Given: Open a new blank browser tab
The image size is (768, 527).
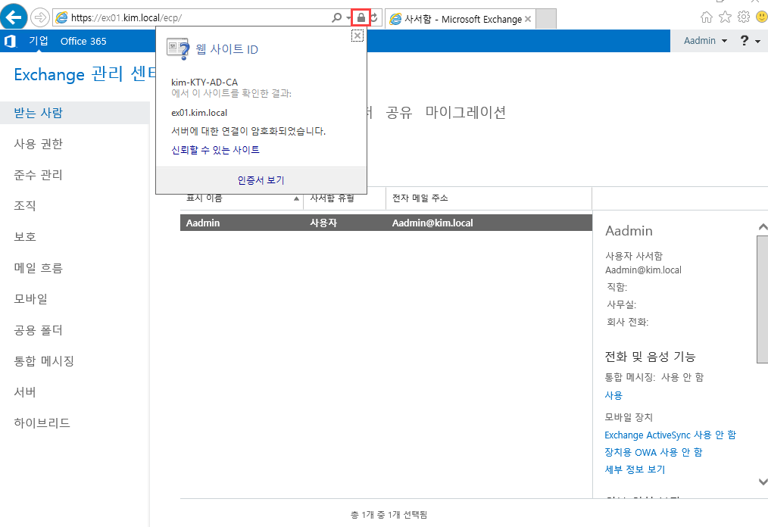Looking at the screenshot, I should point(546,19).
